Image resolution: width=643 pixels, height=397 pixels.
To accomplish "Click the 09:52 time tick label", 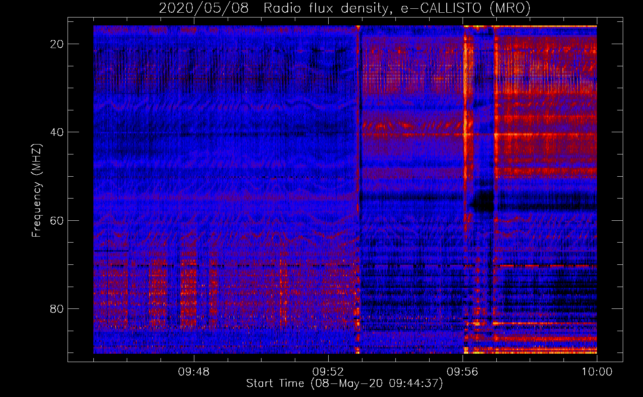I will 328,372.
